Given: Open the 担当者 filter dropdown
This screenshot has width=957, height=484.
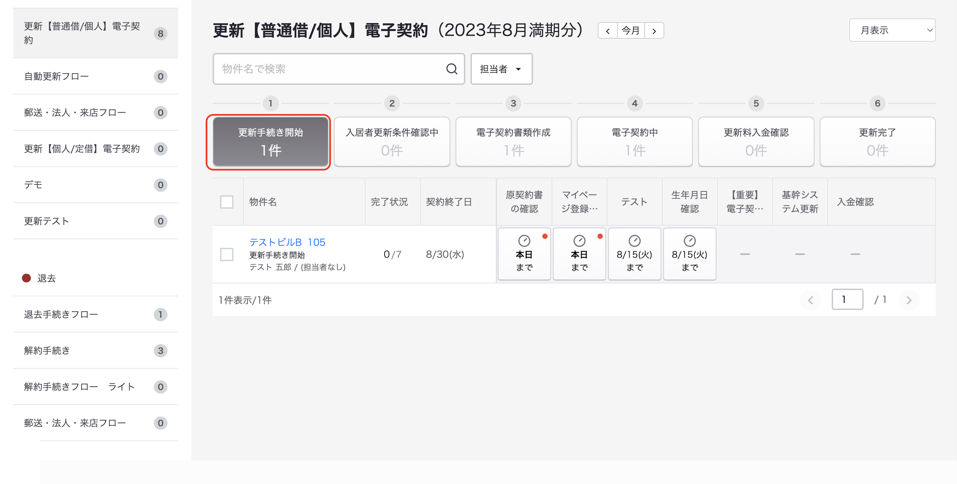Looking at the screenshot, I should pyautogui.click(x=501, y=69).
